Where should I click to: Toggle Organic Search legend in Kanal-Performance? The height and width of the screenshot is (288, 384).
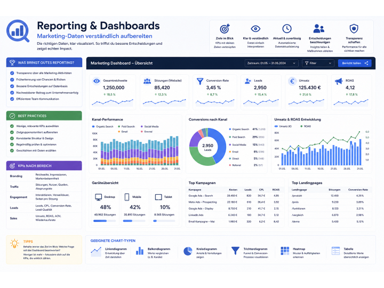click(102, 126)
